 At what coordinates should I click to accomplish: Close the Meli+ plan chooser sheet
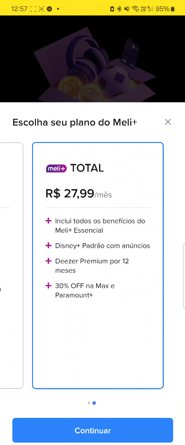tap(168, 122)
